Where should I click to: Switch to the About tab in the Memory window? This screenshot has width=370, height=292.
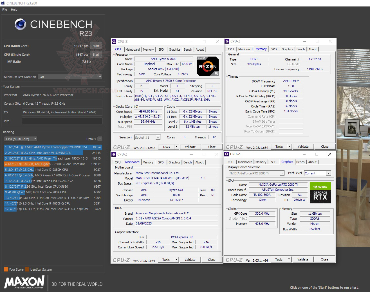[x=313, y=49]
